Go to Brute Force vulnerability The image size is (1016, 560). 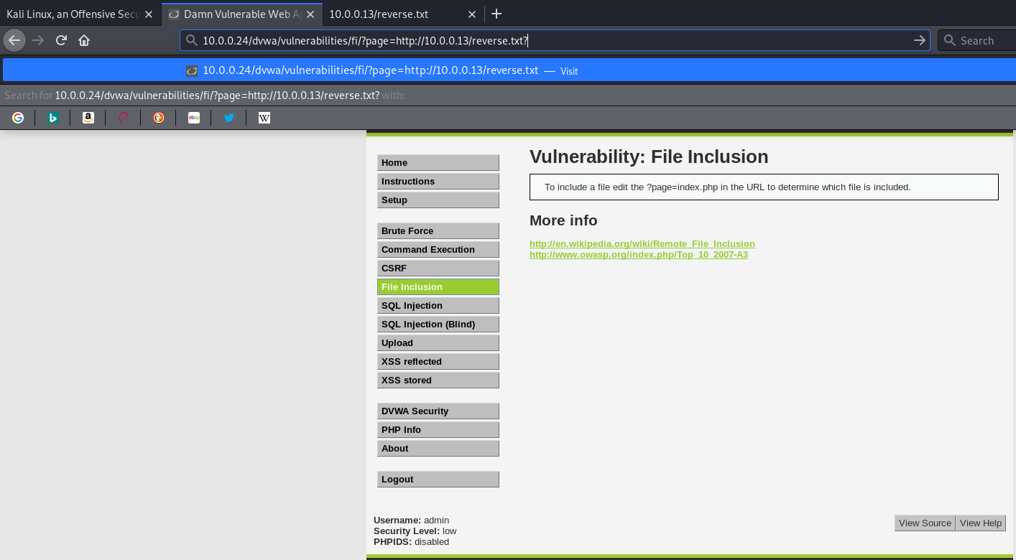(x=438, y=231)
